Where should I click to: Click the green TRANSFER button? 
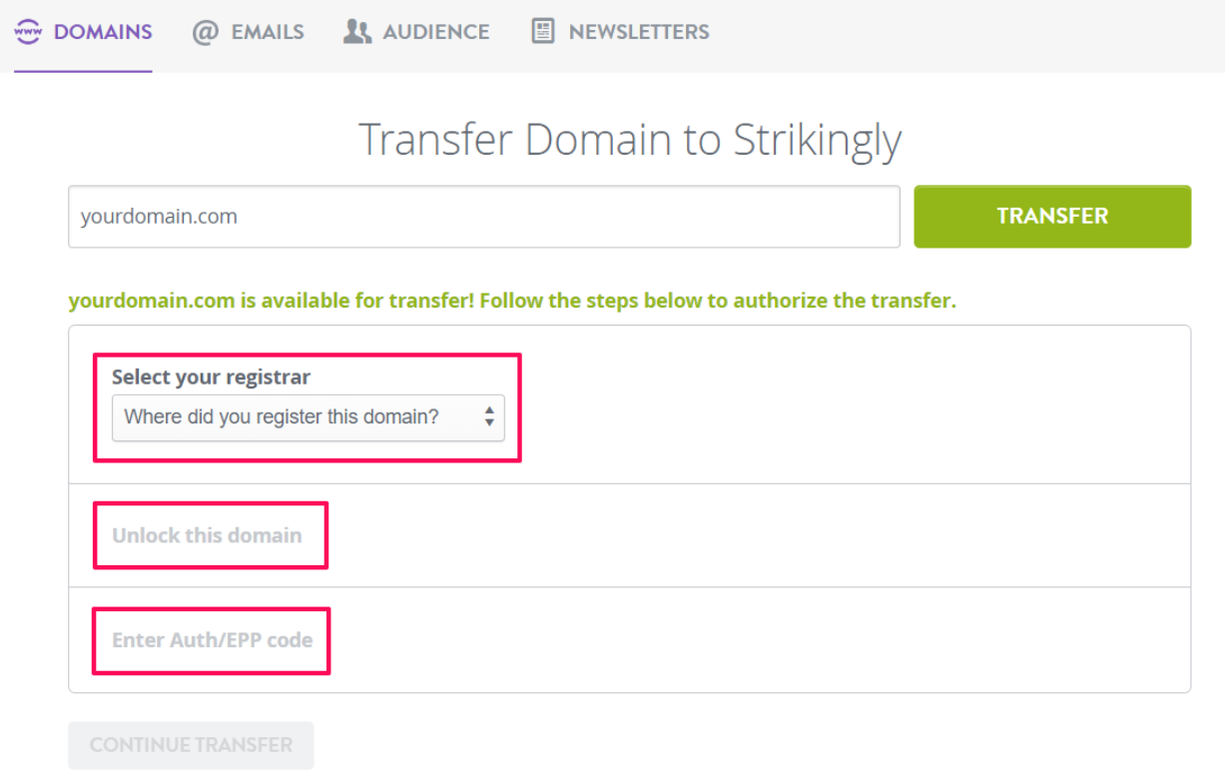point(1051,216)
